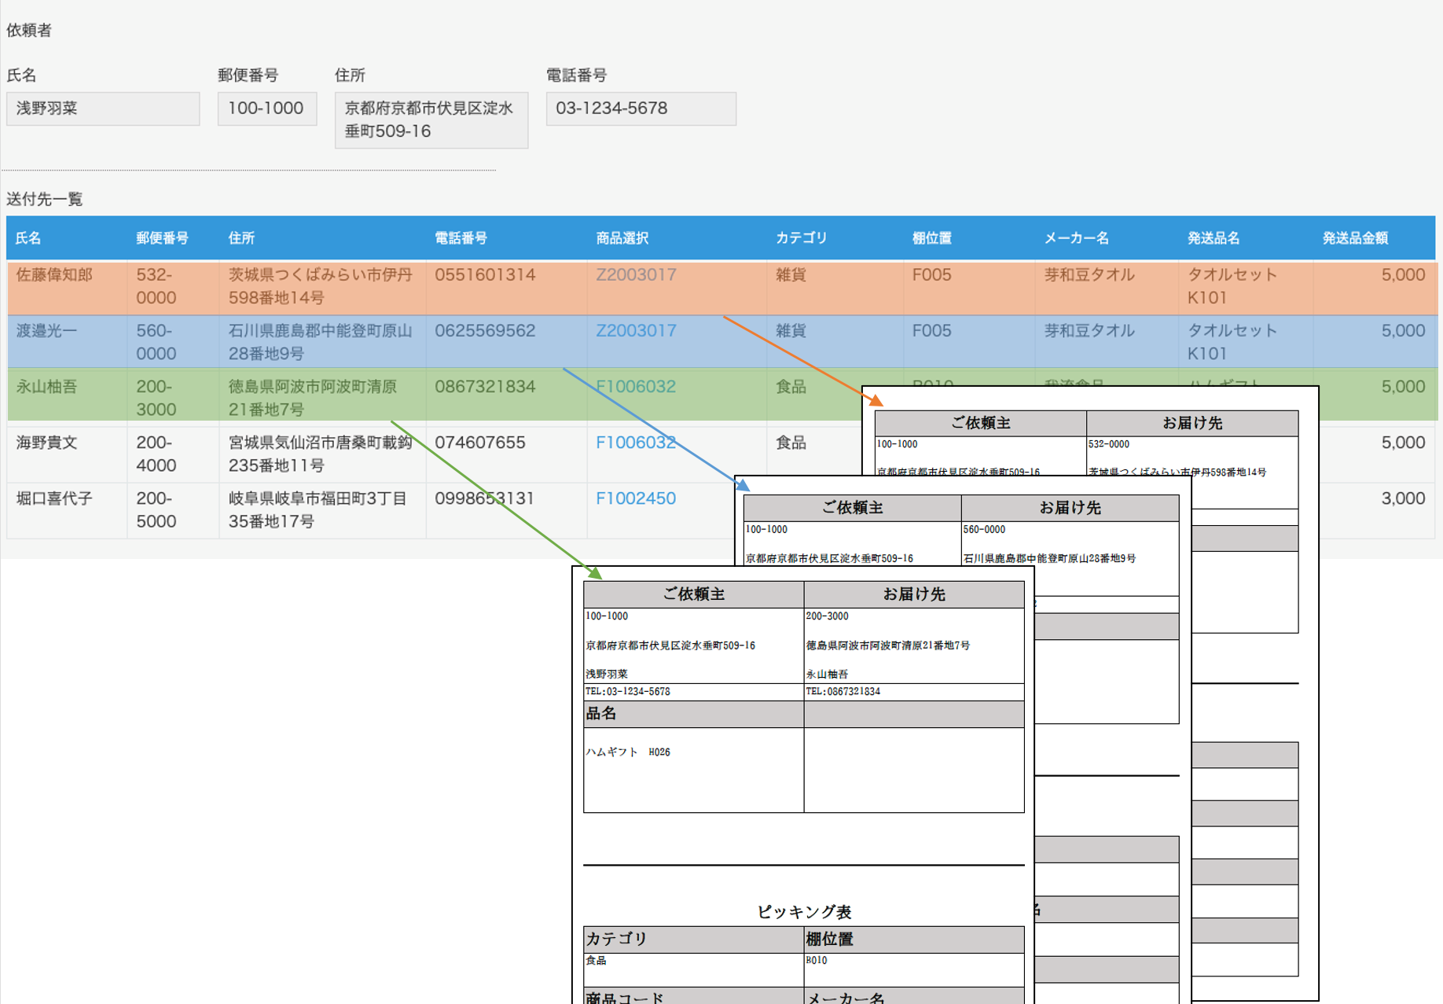Screen dimensions: 1443x1004
Task: Open product link F1002450 in 堀口喜代子 row
Action: pos(636,498)
